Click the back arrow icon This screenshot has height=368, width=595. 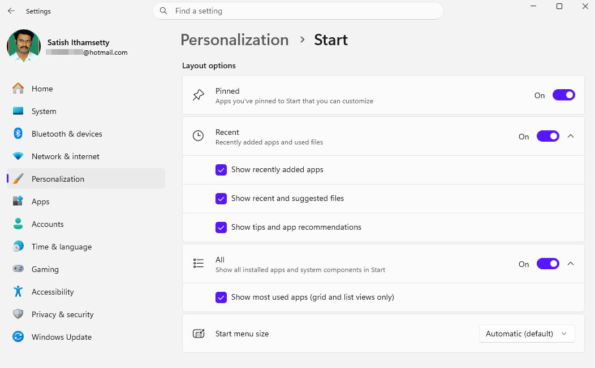coord(11,11)
